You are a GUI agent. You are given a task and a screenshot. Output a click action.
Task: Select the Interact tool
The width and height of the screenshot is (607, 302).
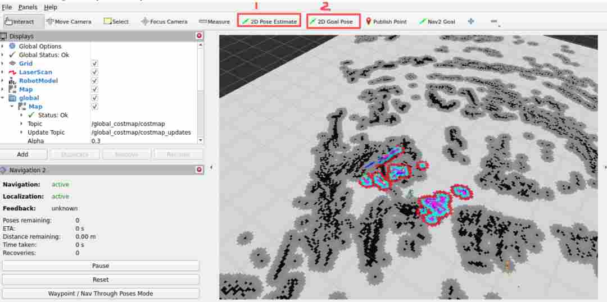(x=20, y=22)
